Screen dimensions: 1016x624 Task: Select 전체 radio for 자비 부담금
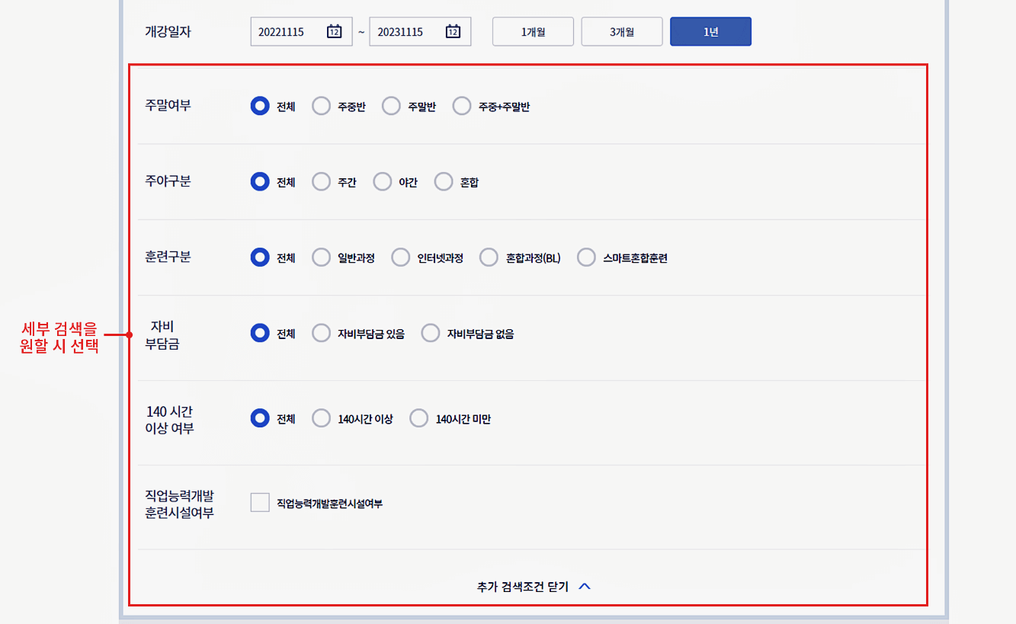[260, 333]
